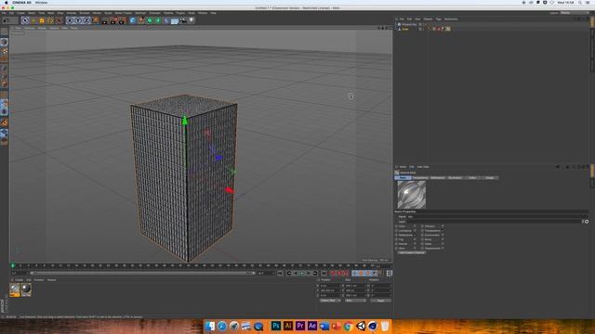
Task: Click the Floor environment icon
Action: [175, 20]
